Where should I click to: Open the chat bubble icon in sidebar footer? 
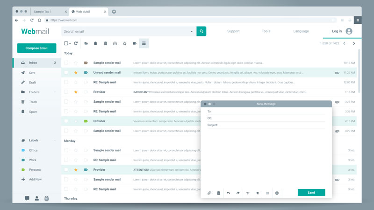click(27, 198)
